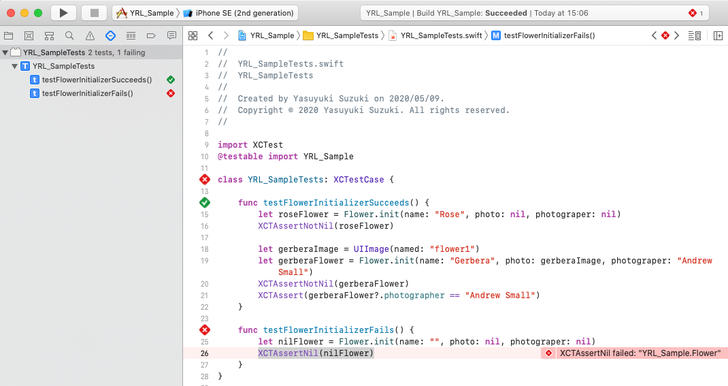Collapse the YRL_SampleTests bundle row
The height and width of the screenshot is (386, 728).
pyautogui.click(x=5, y=53)
